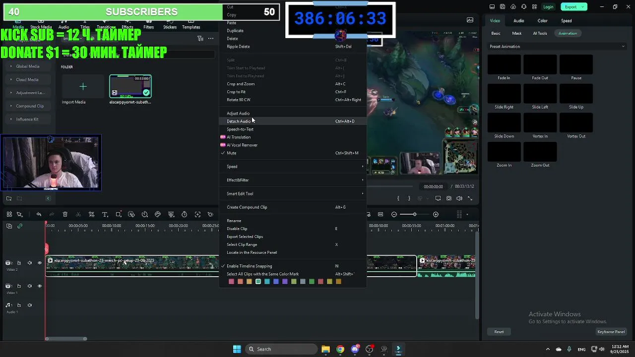635x357 pixels.
Task: Click the Undo arrow in timeline toolbar
Action: 39,214
